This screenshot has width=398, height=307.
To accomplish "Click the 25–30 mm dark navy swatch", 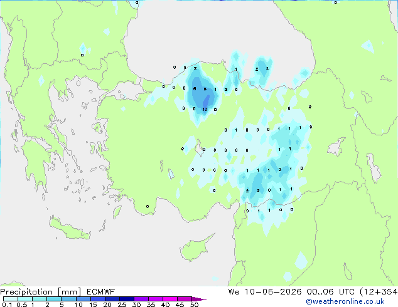I will coord(126,299).
